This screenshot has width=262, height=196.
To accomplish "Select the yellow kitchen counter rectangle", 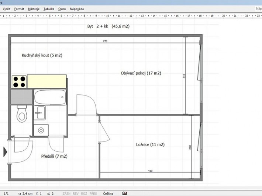I will click(47, 81).
